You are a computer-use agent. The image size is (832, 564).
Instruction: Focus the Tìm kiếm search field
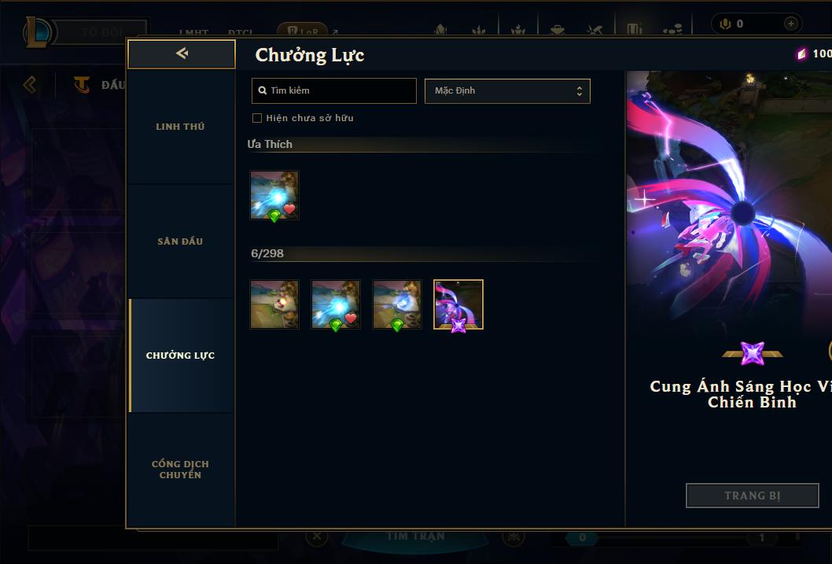[x=334, y=90]
